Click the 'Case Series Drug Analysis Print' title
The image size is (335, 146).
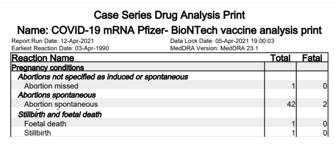click(169, 15)
